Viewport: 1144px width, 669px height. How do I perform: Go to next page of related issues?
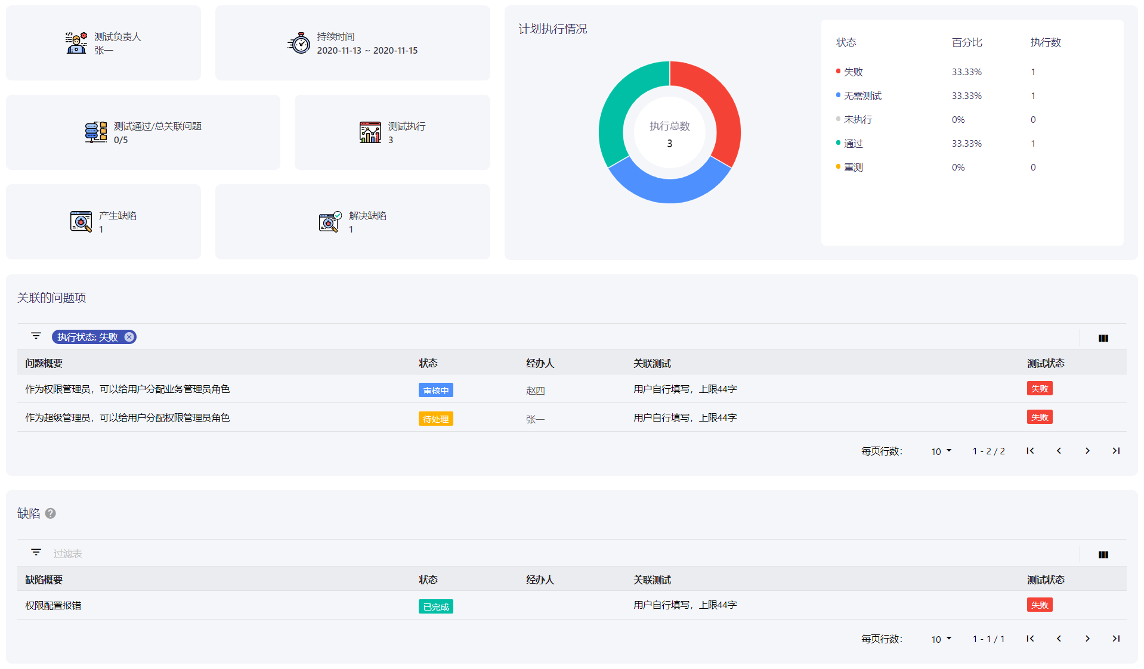click(x=1087, y=451)
